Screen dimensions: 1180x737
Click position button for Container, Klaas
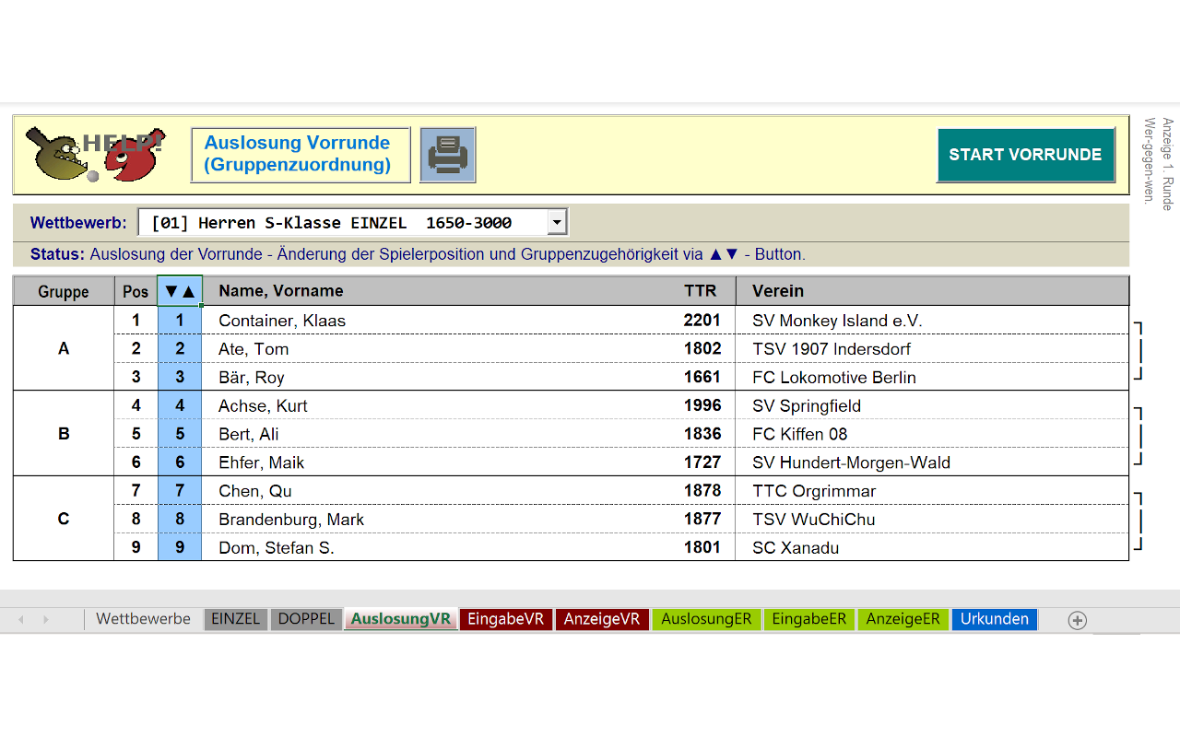180,321
